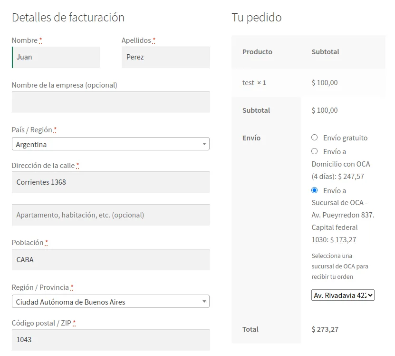
Task: Choose 'Envío a Domicilio con OCA' shipping
Action: click(x=315, y=151)
